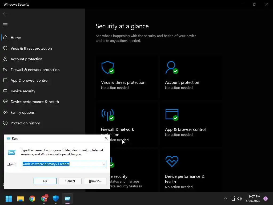Open the hamburger navigation menu

pyautogui.click(x=5, y=25)
